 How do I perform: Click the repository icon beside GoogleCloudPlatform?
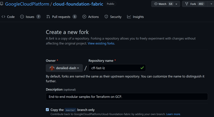[x=2, y=4]
